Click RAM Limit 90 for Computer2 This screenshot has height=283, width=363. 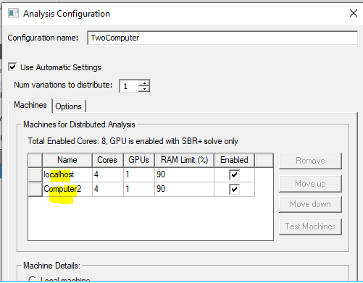pyautogui.click(x=184, y=189)
